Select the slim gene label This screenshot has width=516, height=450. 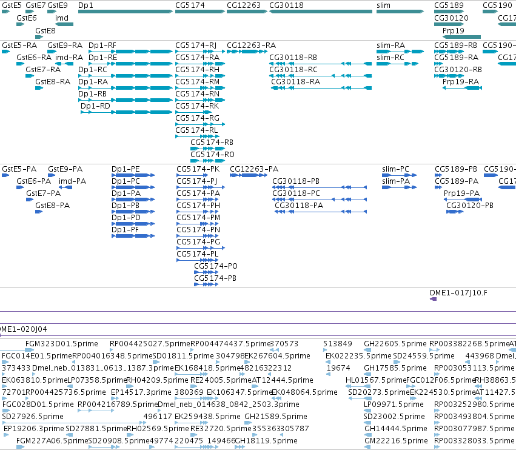(383, 5)
